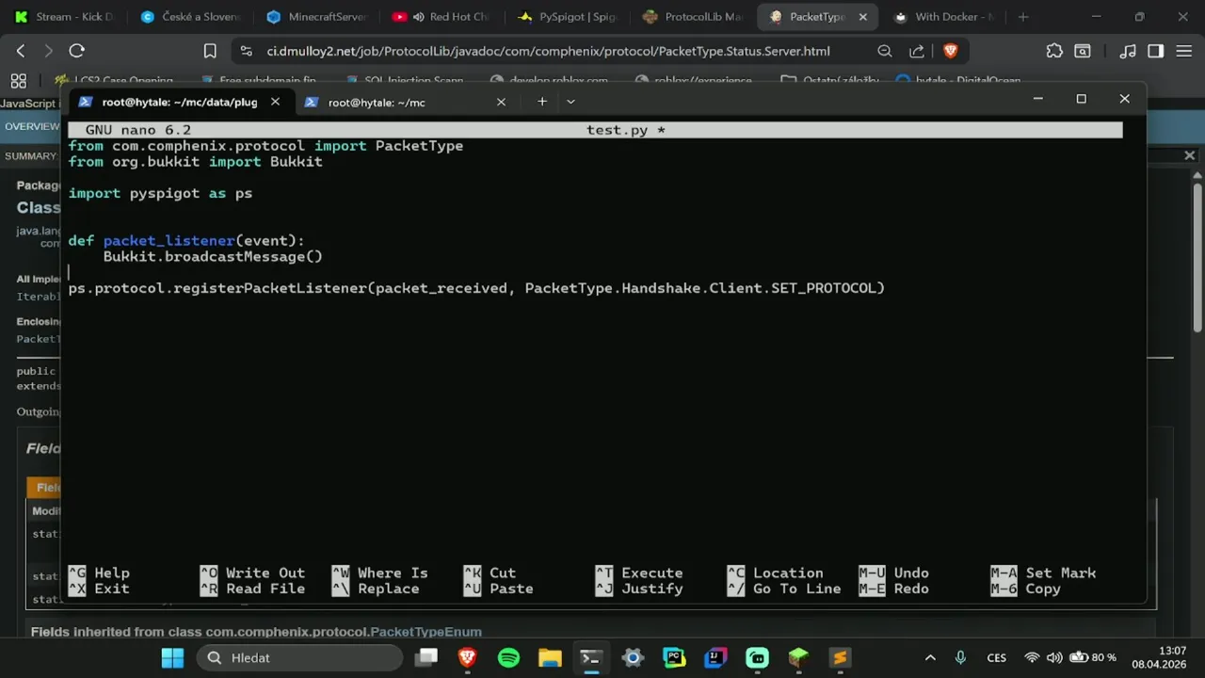The width and height of the screenshot is (1205, 678).
Task: Share this page from address bar
Action: click(x=916, y=51)
